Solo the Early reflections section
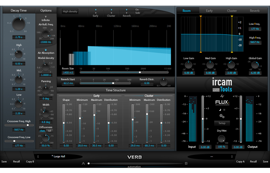The height and width of the screenshot is (173, 270). pyautogui.click(x=96, y=13)
